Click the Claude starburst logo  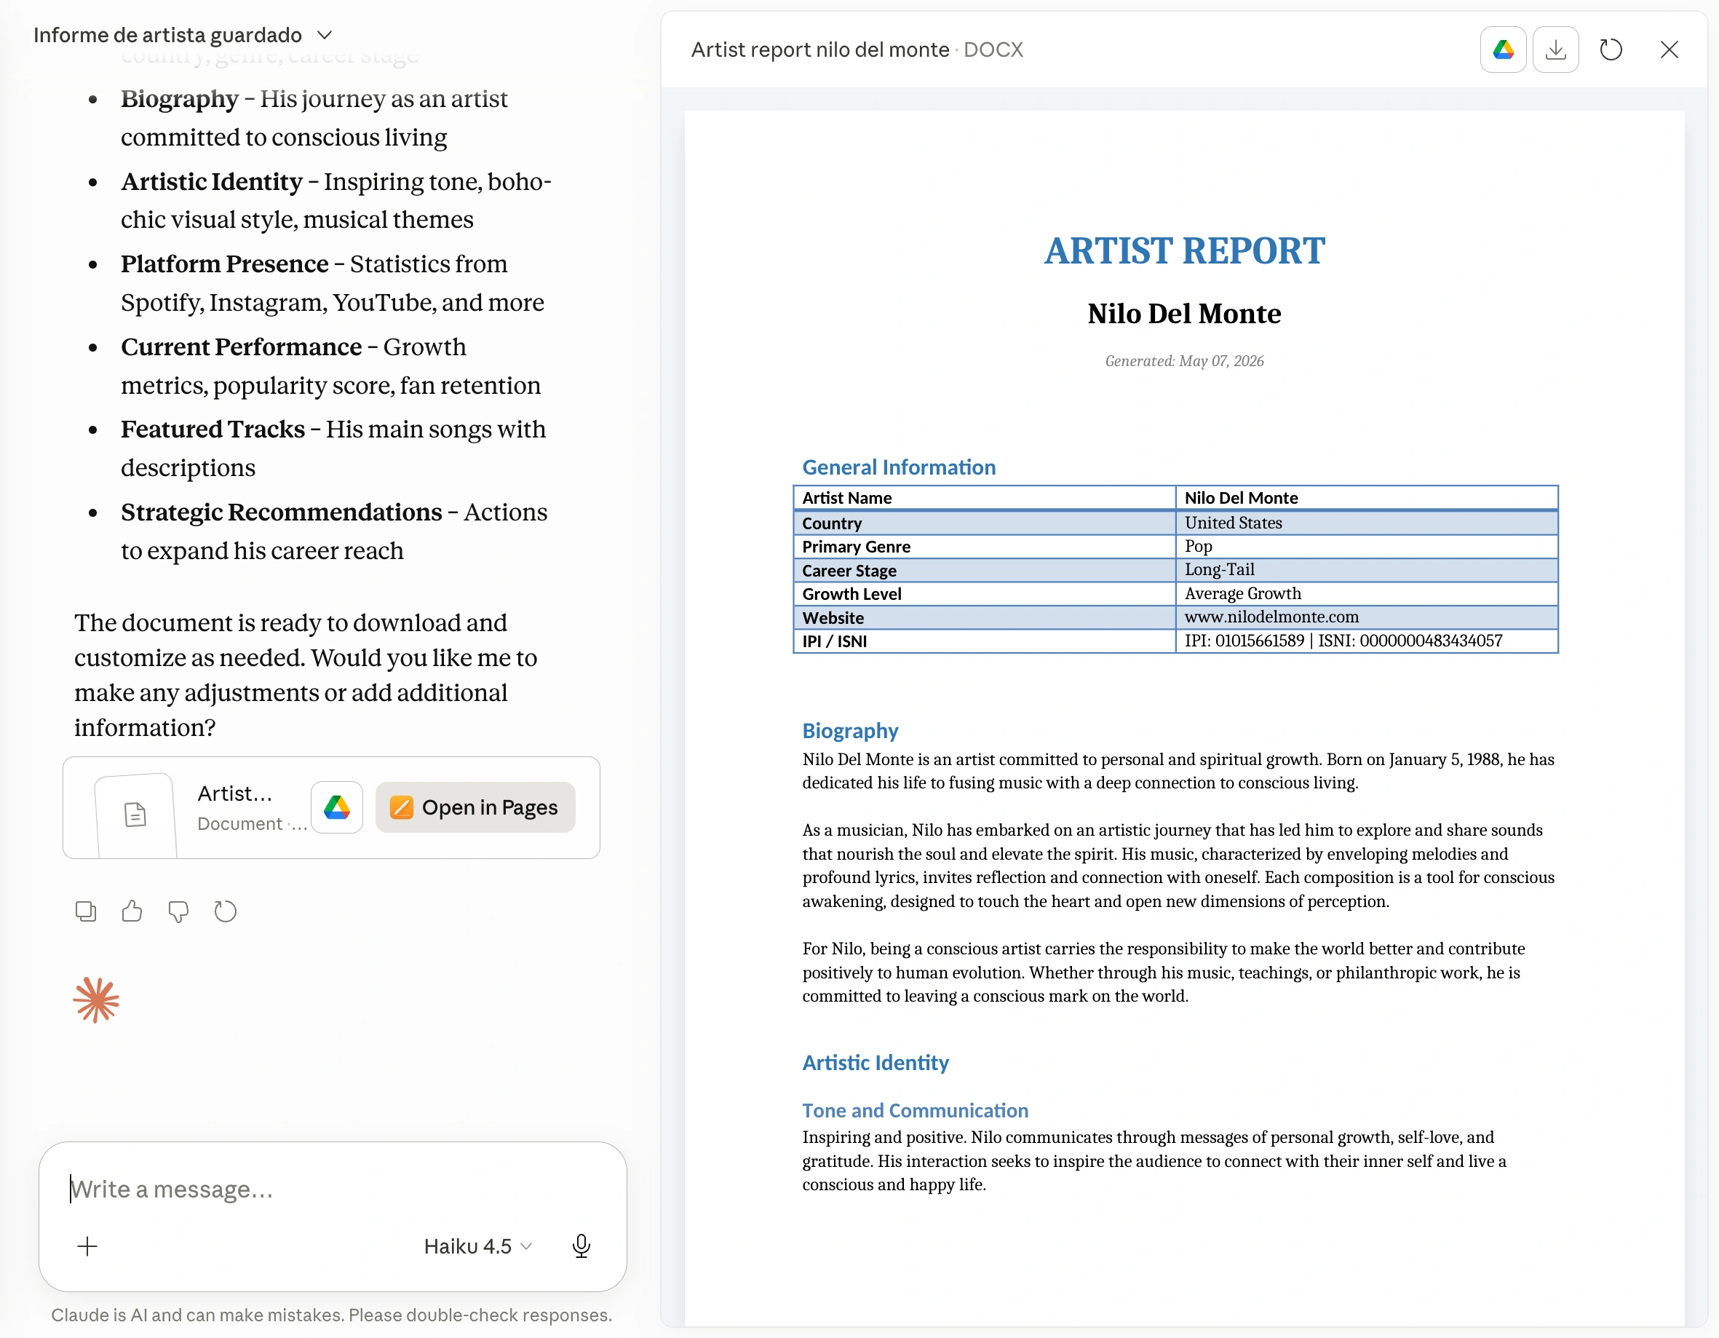[96, 1000]
